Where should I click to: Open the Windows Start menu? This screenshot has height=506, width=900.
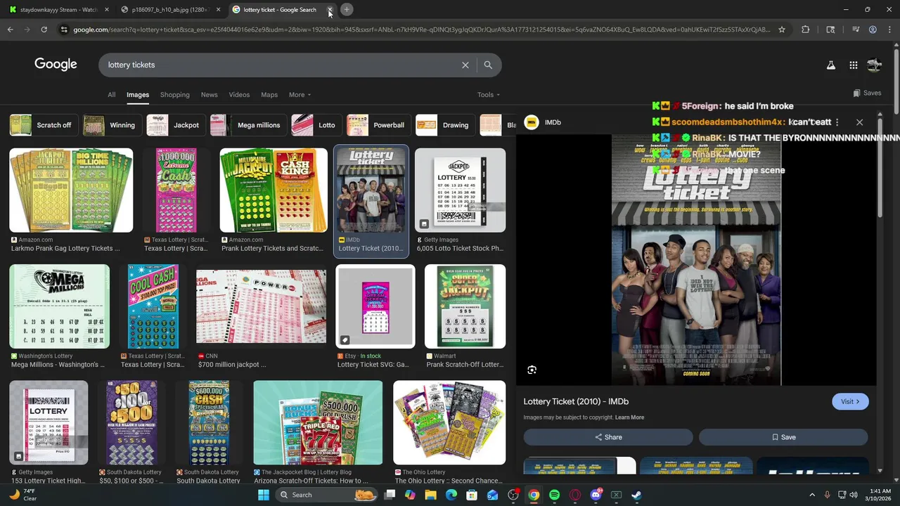(x=263, y=495)
